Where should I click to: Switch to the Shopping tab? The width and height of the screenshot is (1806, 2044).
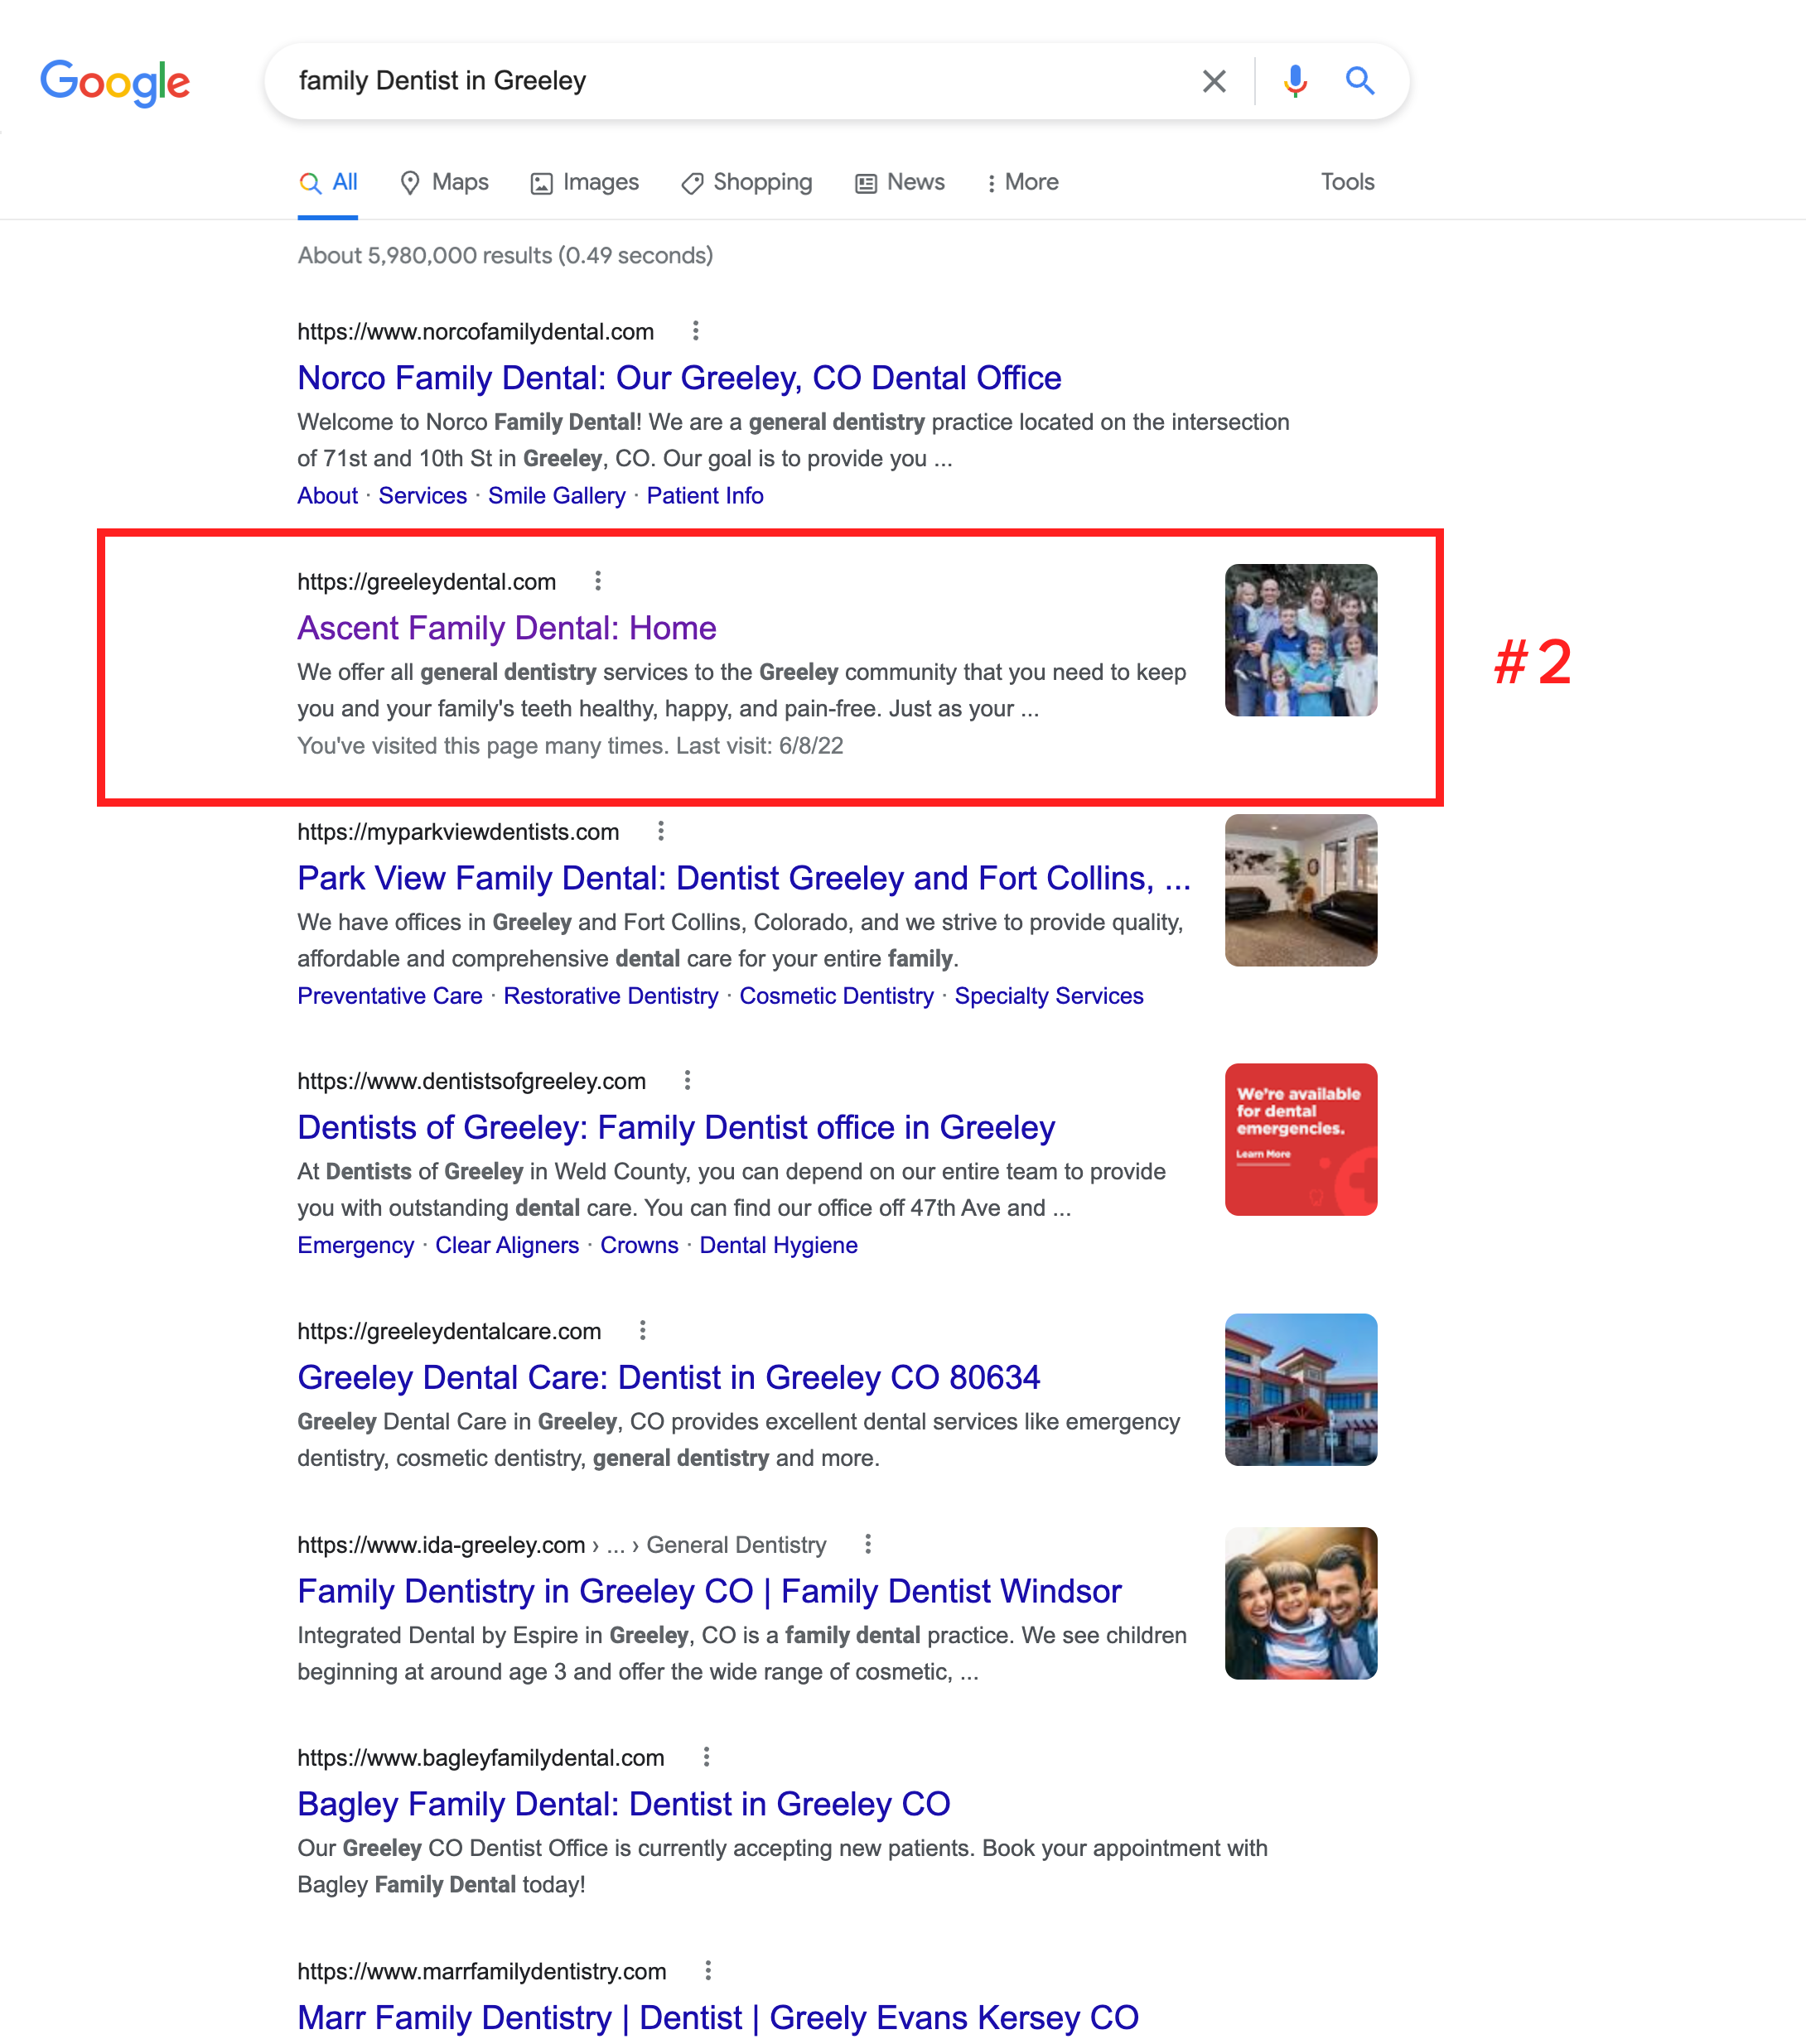point(746,182)
